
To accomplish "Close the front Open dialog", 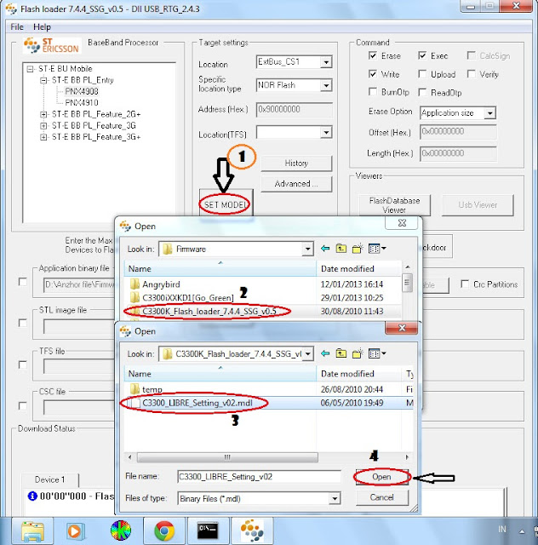I will [x=402, y=328].
